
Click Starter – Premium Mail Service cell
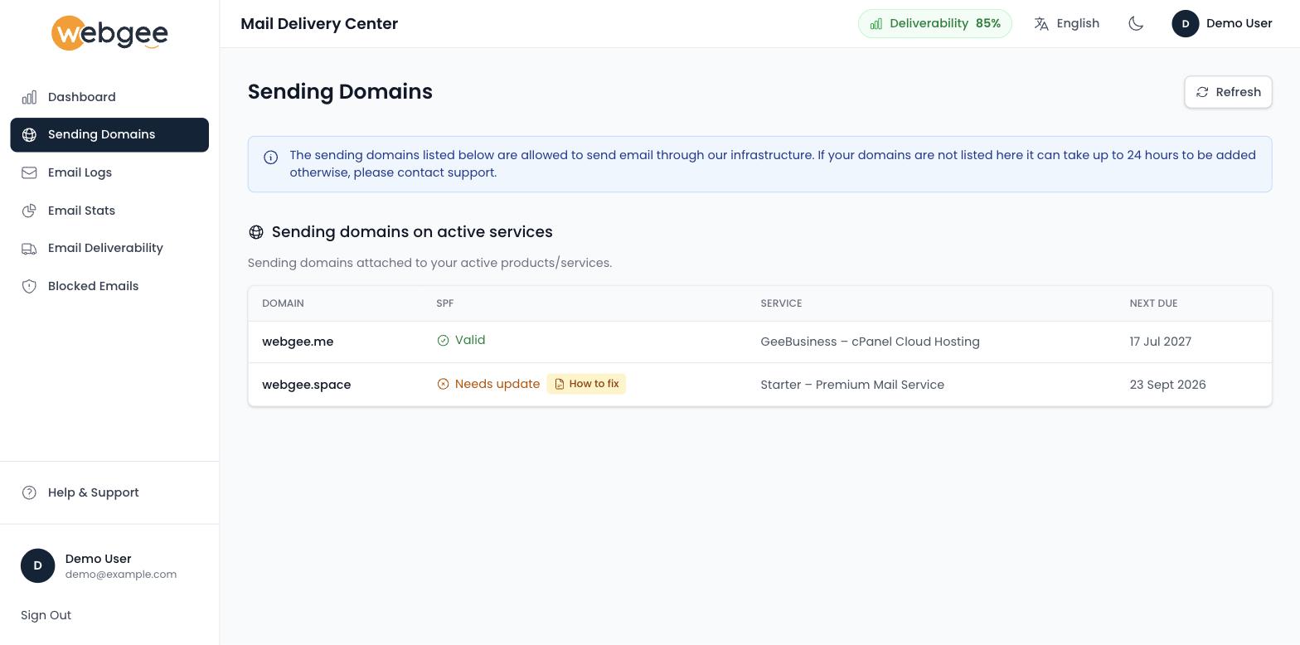point(852,385)
